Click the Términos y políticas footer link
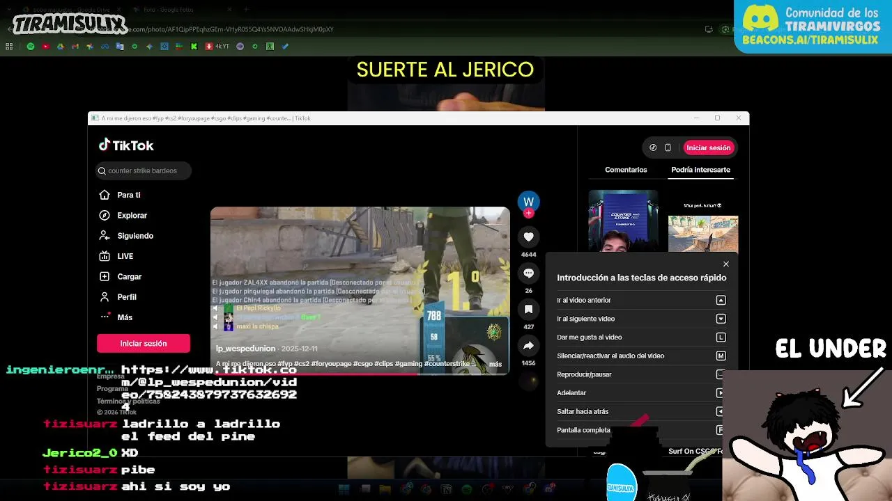Image resolution: width=892 pixels, height=501 pixels. [128, 401]
